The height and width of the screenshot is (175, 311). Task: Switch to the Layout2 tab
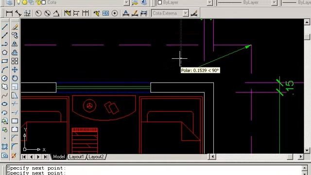pyautogui.click(x=96, y=157)
